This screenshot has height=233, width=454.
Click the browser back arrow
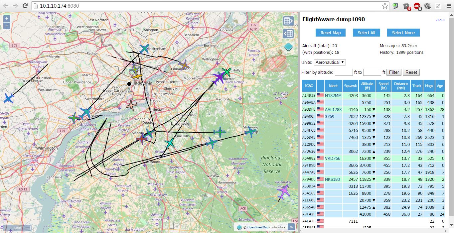tap(6, 6)
